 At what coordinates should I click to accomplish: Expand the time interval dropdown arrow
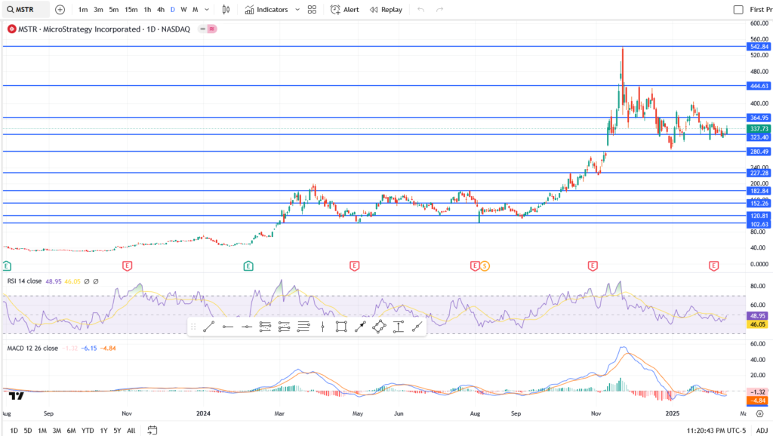coord(208,10)
